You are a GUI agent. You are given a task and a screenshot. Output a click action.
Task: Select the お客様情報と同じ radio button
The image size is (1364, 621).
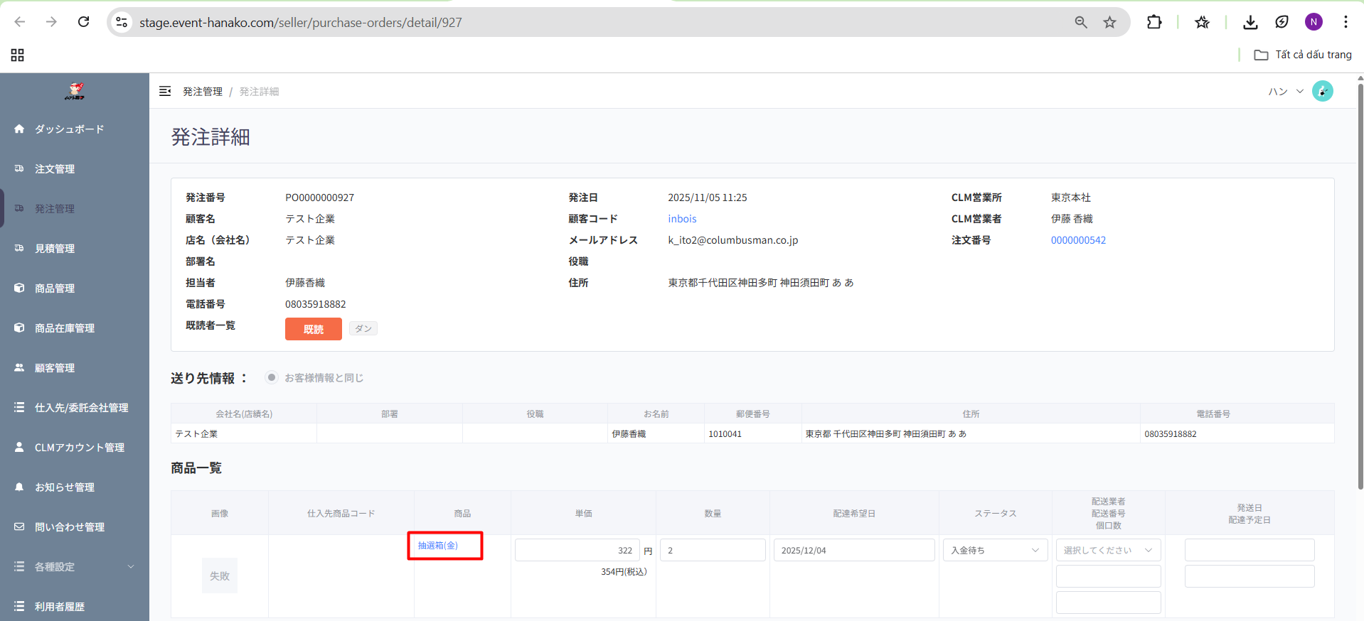click(271, 377)
